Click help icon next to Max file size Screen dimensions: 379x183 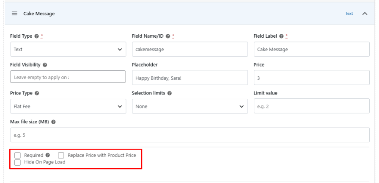tap(53, 122)
